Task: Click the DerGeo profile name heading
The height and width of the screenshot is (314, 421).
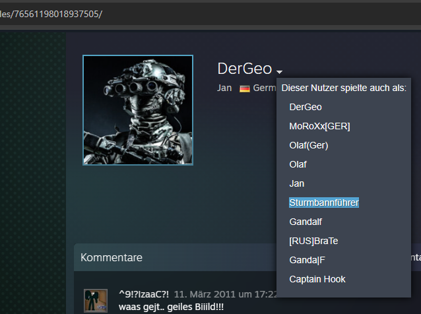Action: tap(245, 69)
